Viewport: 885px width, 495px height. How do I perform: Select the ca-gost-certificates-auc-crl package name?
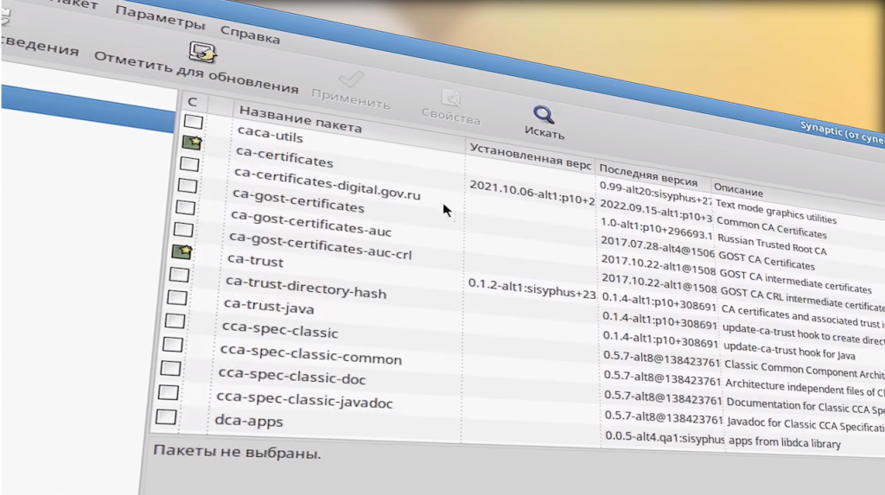(x=320, y=247)
